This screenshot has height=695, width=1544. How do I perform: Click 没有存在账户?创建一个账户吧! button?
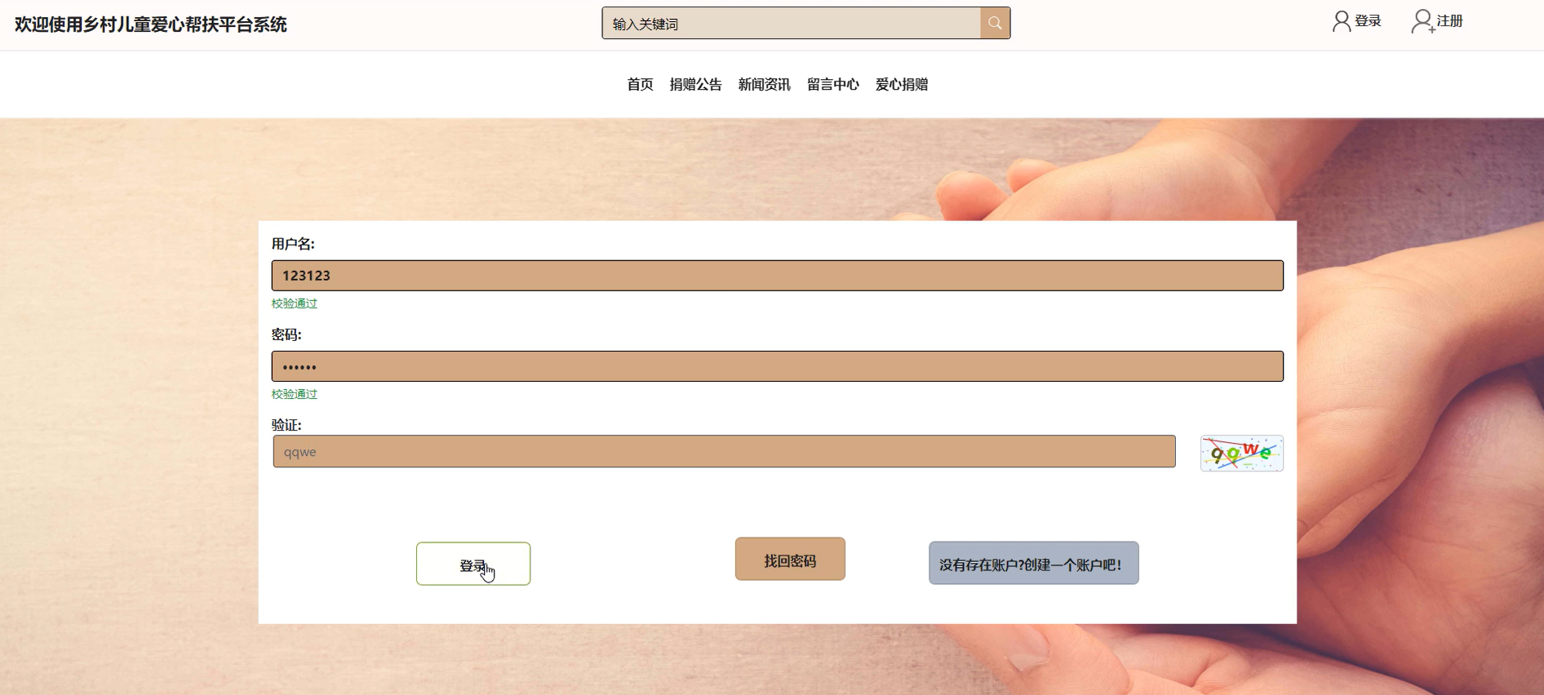pyautogui.click(x=1033, y=563)
